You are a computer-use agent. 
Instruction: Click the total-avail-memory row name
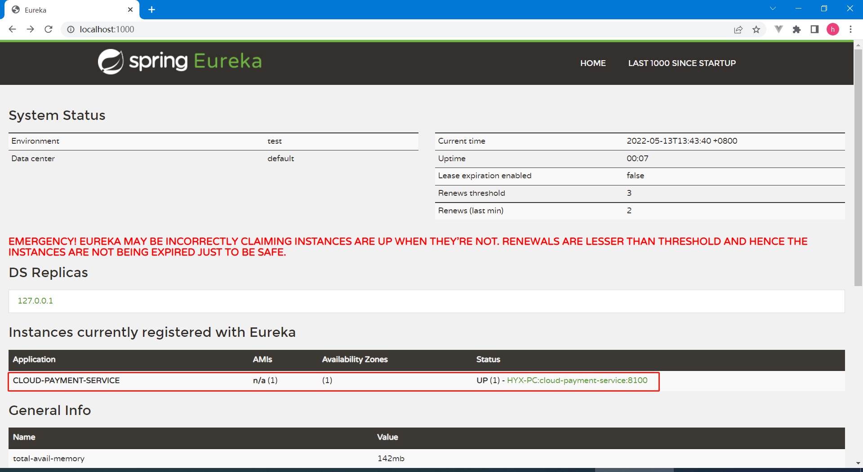point(49,459)
